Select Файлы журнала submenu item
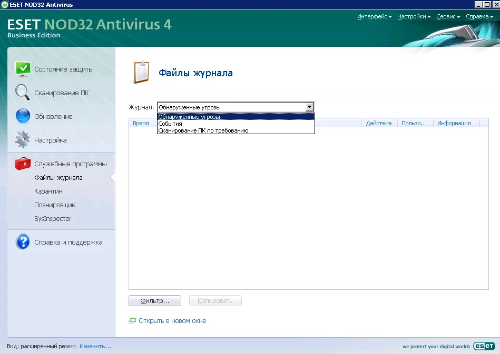Image resolution: width=500 pixels, height=354 pixels. click(58, 178)
